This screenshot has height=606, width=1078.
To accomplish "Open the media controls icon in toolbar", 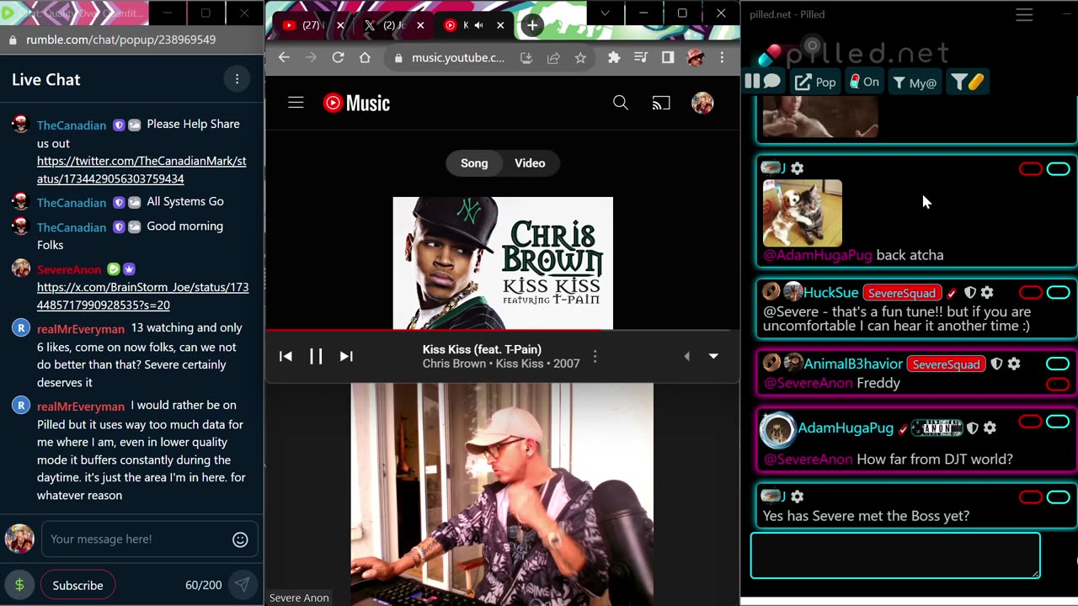I will pyautogui.click(x=641, y=57).
